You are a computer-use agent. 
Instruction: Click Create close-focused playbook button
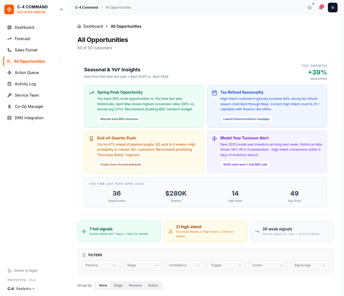pos(120,165)
